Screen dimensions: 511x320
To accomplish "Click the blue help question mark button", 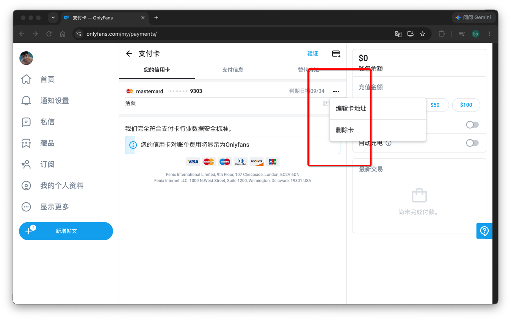I will 484,231.
